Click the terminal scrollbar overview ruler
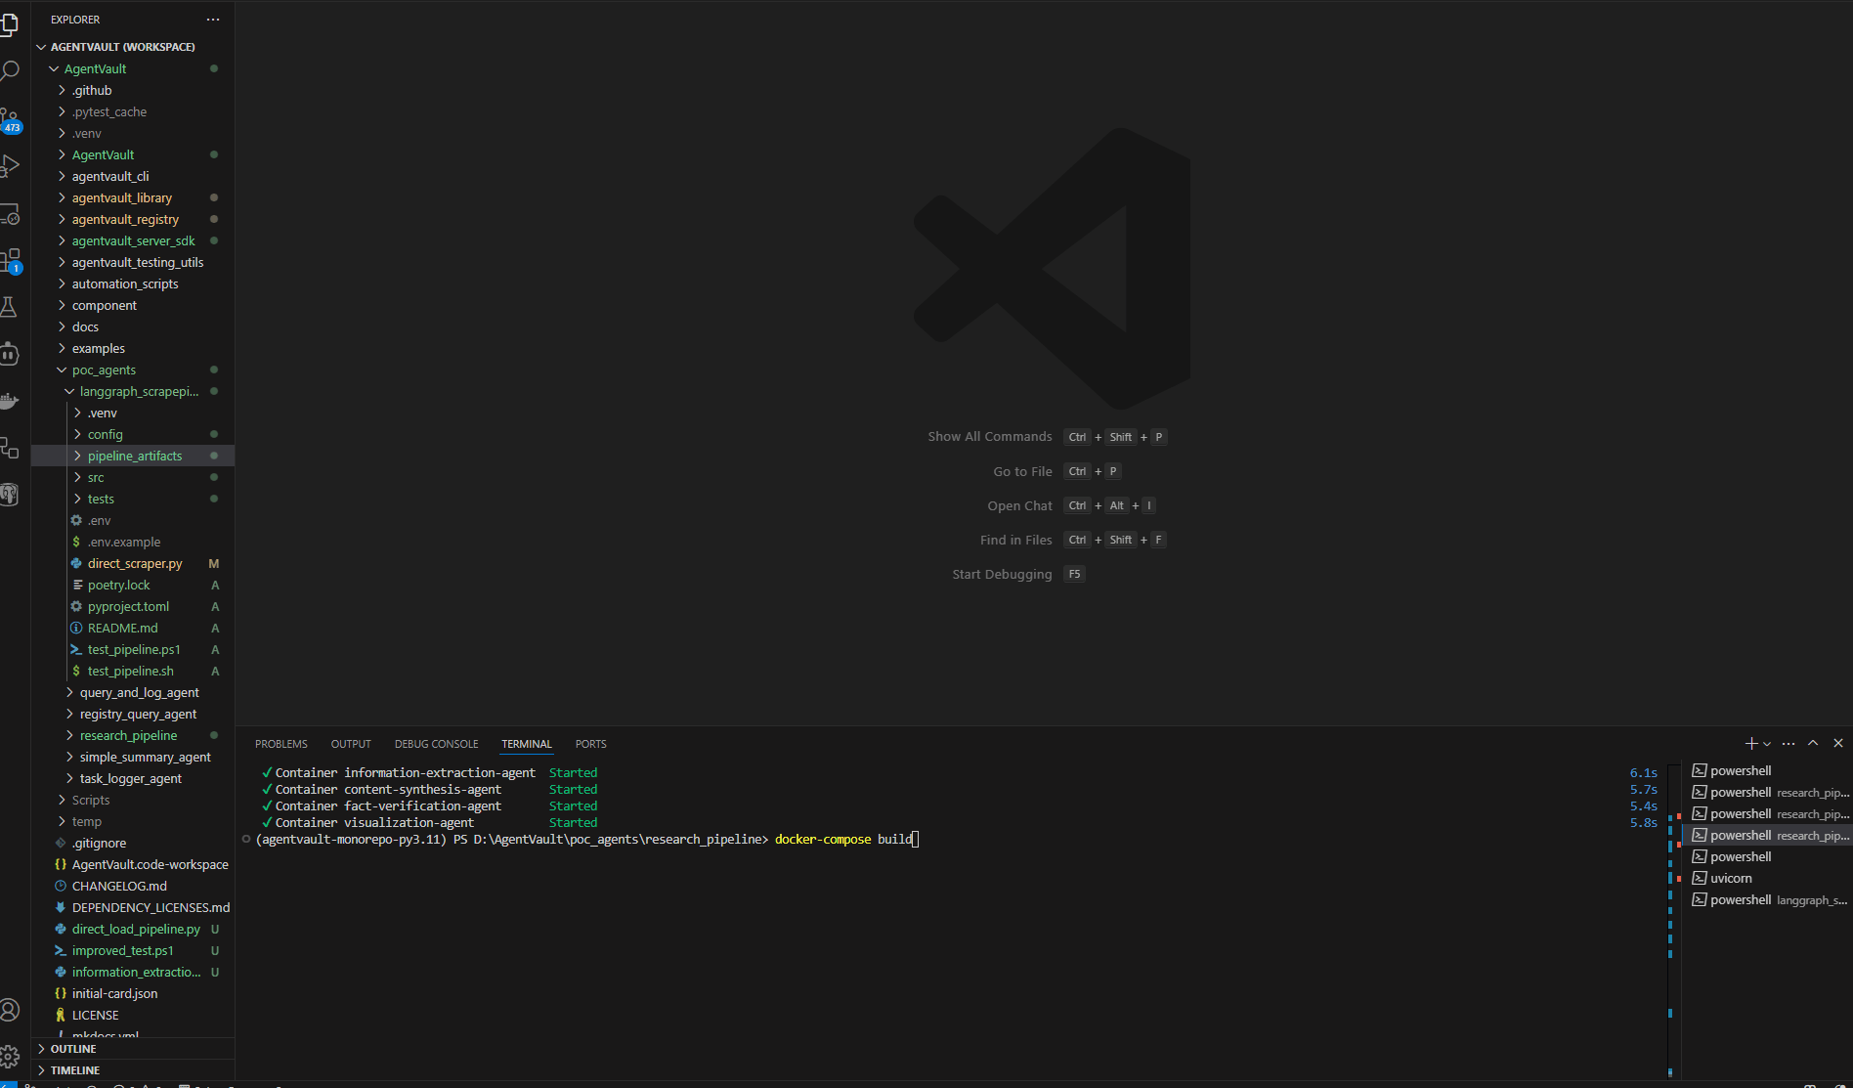This screenshot has width=1853, height=1088. pos(1670,919)
